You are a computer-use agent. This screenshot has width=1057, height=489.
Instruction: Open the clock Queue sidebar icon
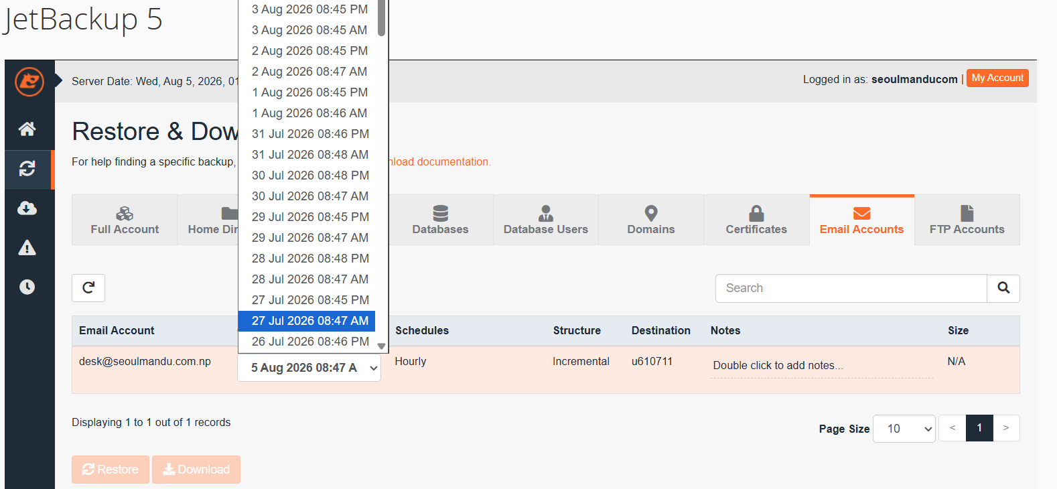coord(27,287)
